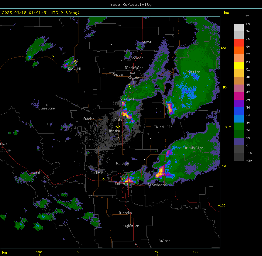Click the Base_Reflectivity title text
The image size is (262, 256).
[x=131, y=5]
